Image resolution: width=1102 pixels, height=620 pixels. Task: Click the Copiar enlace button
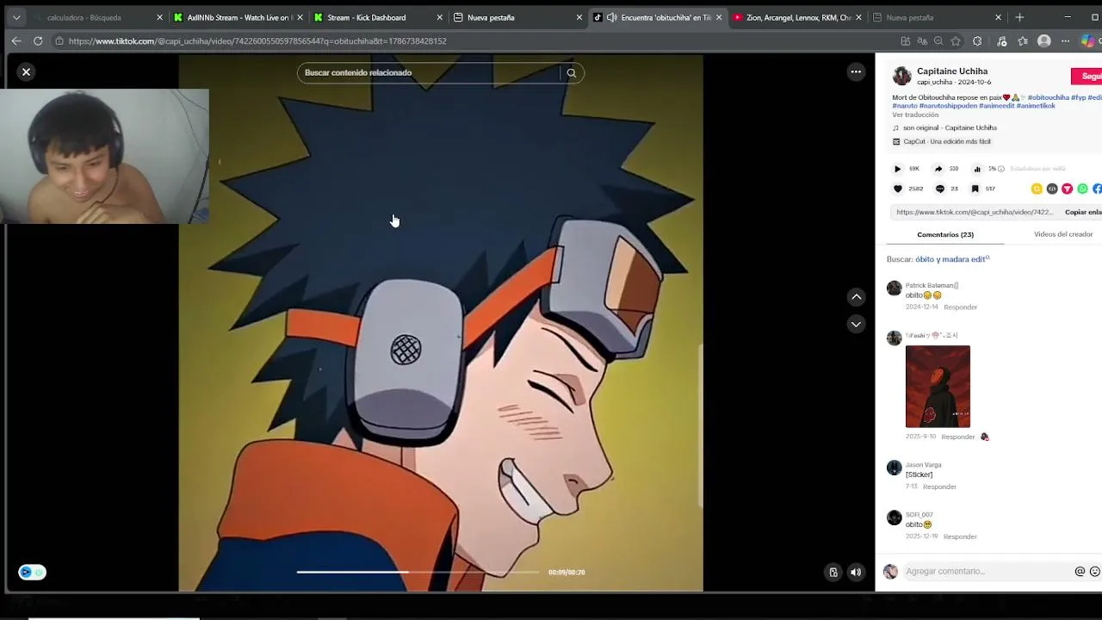(x=1083, y=212)
